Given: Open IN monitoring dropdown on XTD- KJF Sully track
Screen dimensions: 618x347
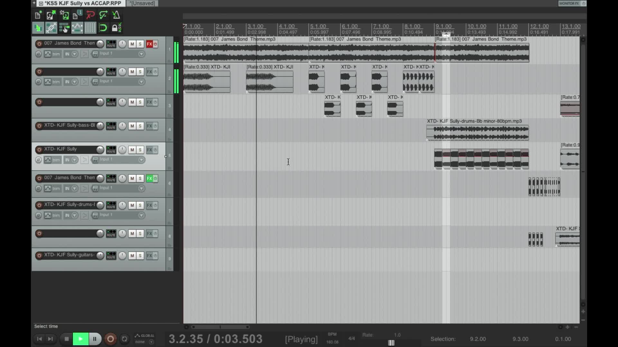Looking at the screenshot, I should [74, 160].
